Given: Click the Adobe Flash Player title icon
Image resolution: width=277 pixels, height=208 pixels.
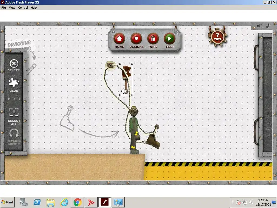Looking at the screenshot, I should (x=2, y=2).
